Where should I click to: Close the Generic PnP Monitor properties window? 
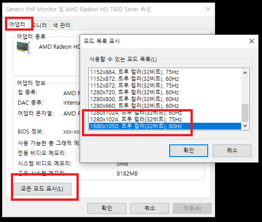[208, 9]
